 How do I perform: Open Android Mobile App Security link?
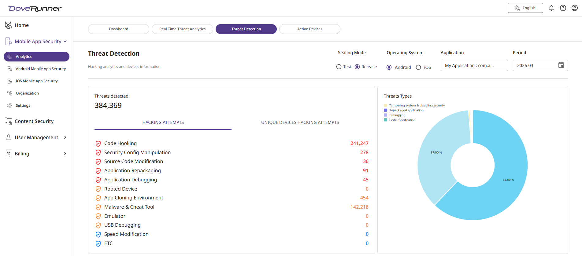tap(41, 69)
